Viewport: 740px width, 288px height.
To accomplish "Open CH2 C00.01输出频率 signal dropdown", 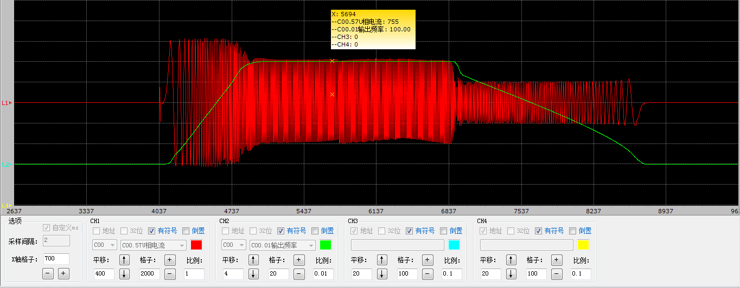I will [282, 245].
